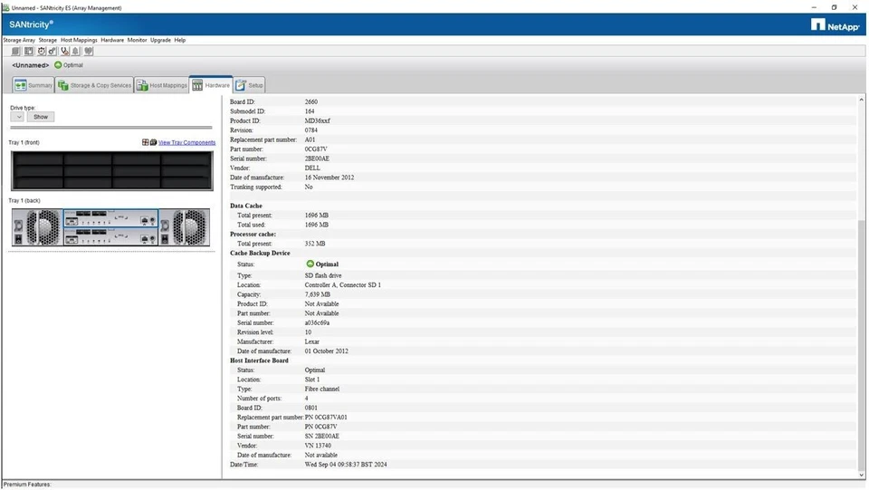Click the Board ID value 2660
This screenshot has height=490, width=869.
click(310, 102)
